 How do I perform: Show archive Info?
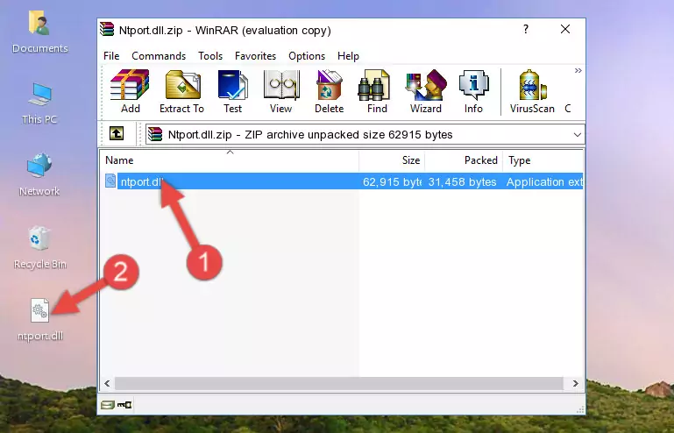tap(473, 91)
